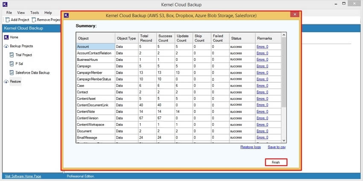Viewport: 363px width, 181px height.
Task: Open the Errors: 0 link in the Case row
Action: tap(262, 86)
